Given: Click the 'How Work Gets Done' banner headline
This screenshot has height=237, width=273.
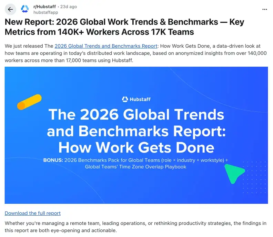Looking at the screenshot, I should click(136, 147).
